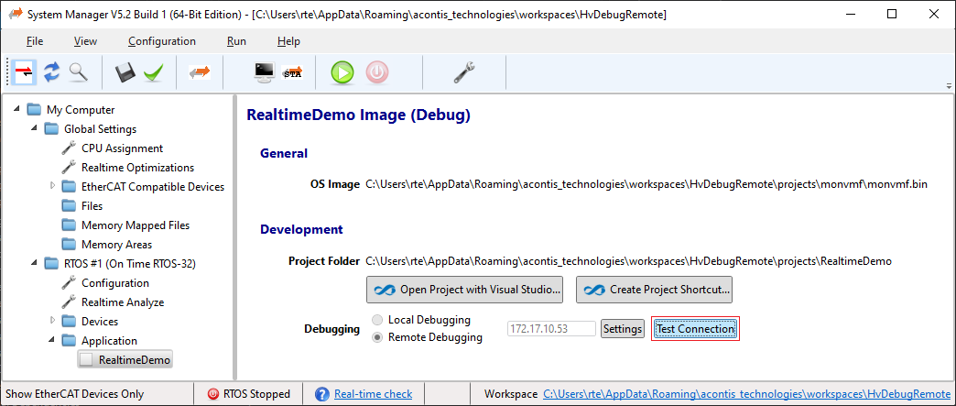This screenshot has width=956, height=406.
Task: Open the Run menu
Action: (x=236, y=41)
